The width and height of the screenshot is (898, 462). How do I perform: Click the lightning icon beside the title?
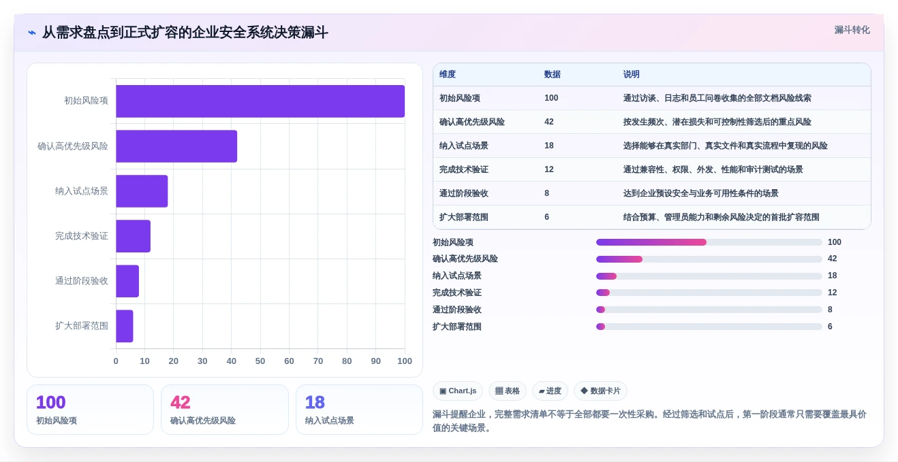click(32, 33)
